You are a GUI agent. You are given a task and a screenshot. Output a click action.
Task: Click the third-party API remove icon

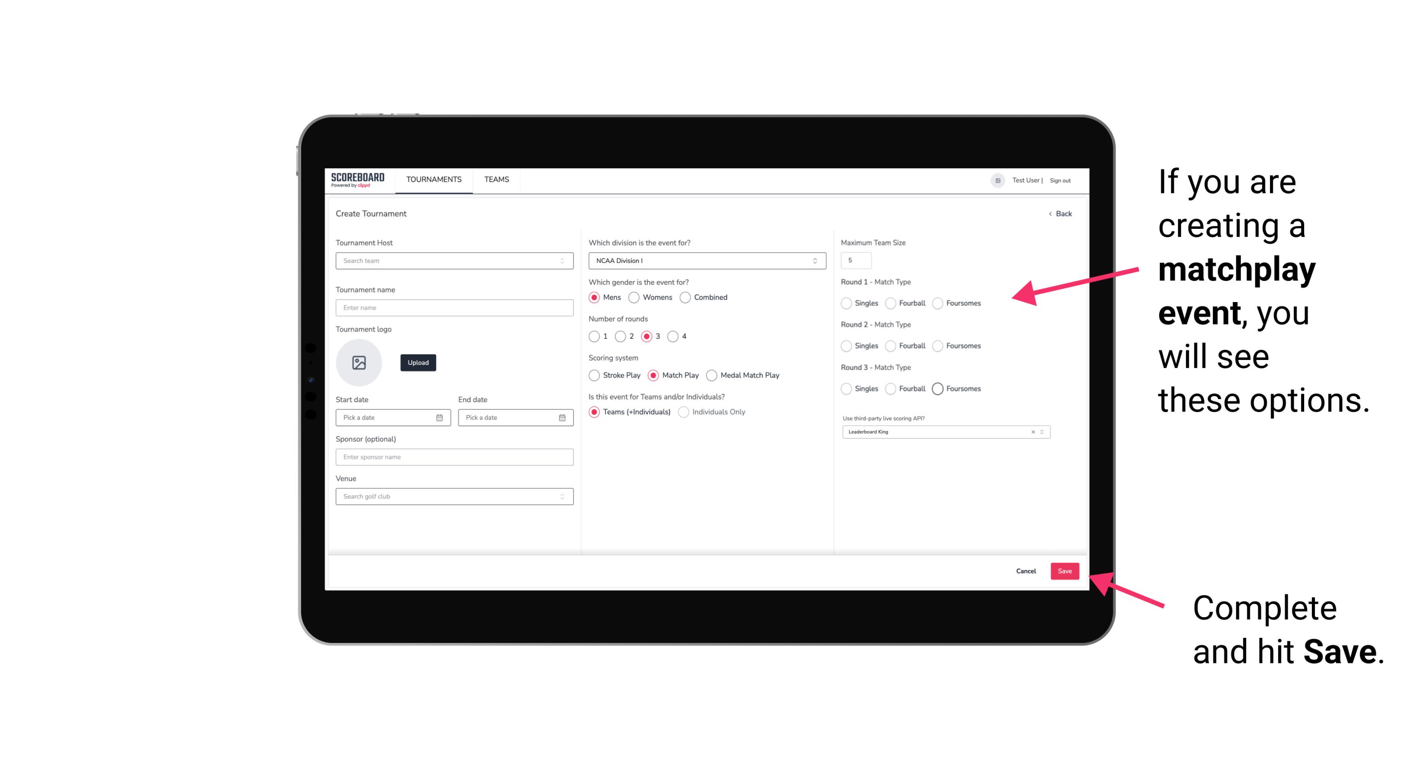click(1033, 432)
